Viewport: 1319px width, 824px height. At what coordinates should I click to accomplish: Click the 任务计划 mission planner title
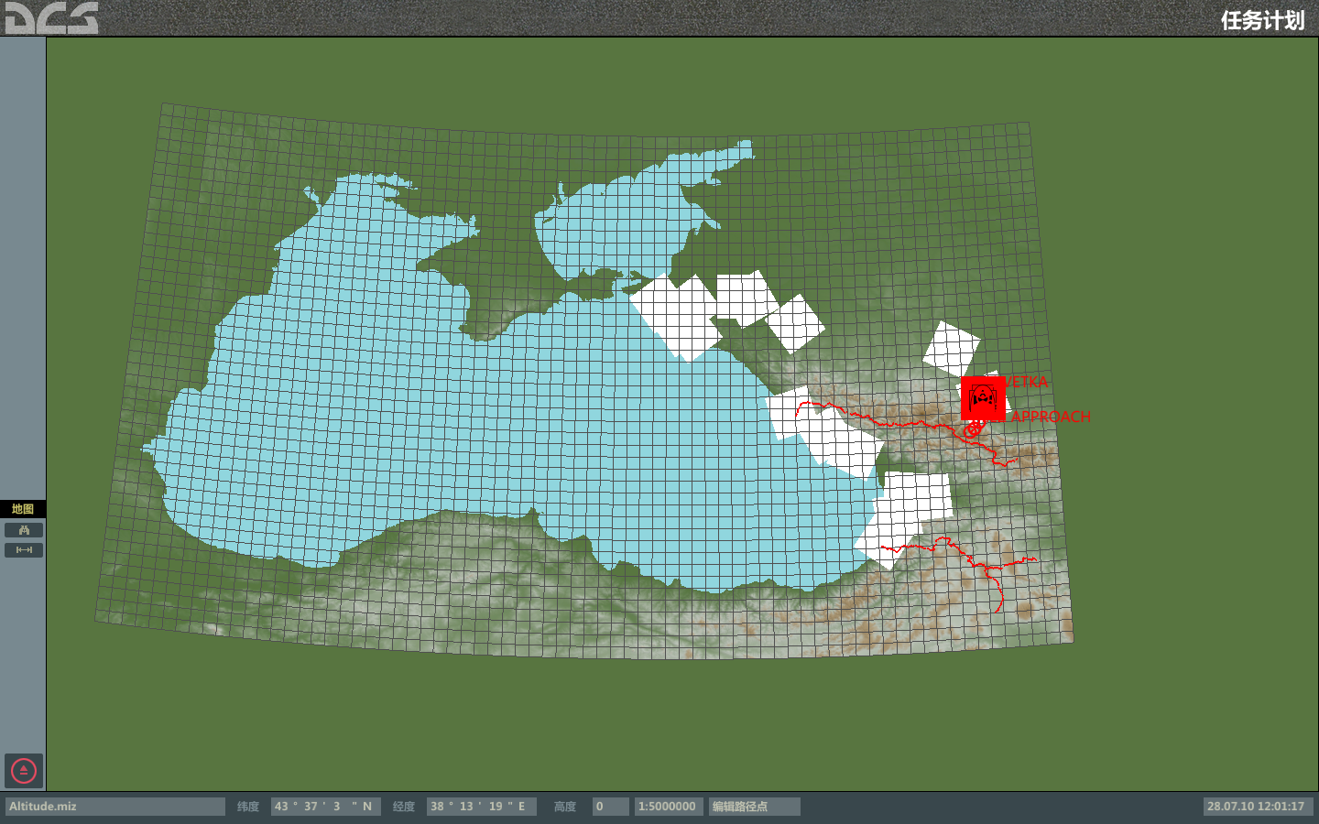[x=1261, y=20]
